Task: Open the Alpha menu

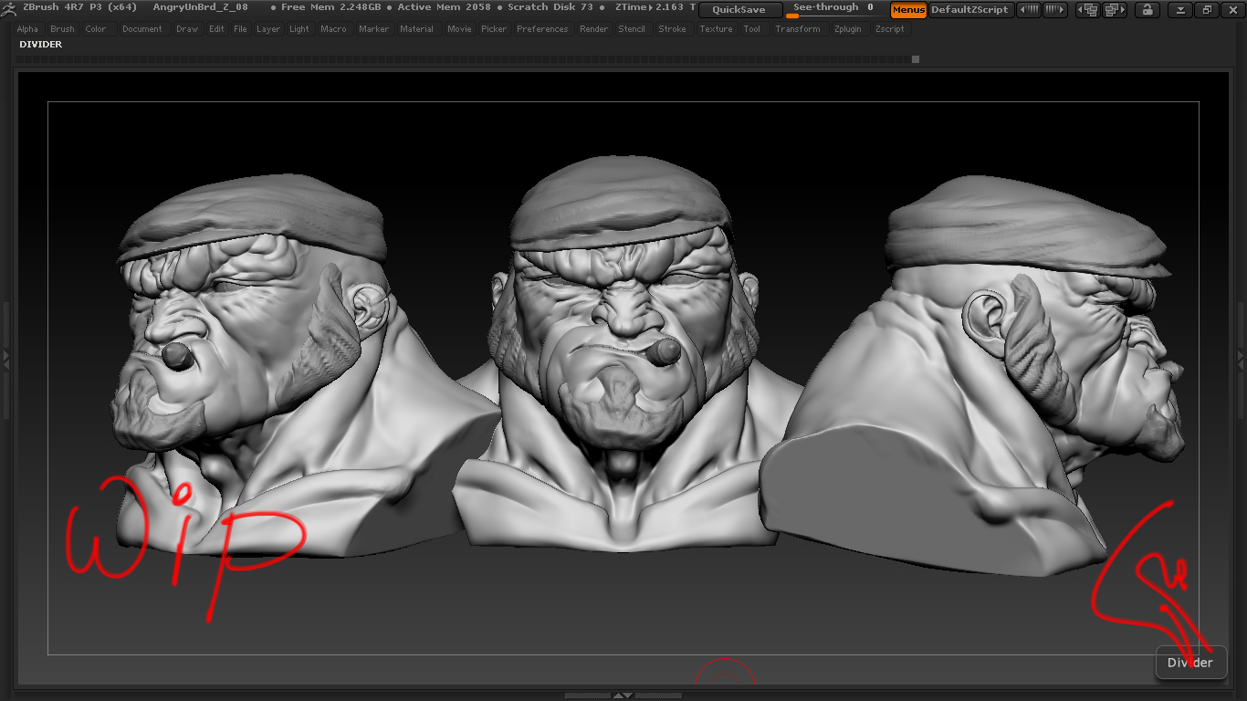Action: (27, 29)
